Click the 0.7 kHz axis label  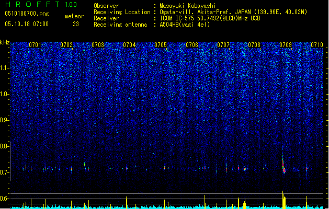point(5,172)
